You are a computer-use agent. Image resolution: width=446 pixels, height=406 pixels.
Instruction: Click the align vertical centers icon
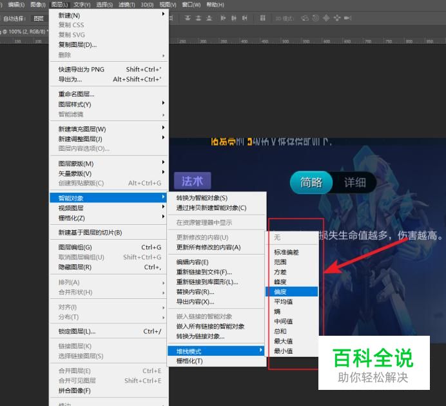199,18
